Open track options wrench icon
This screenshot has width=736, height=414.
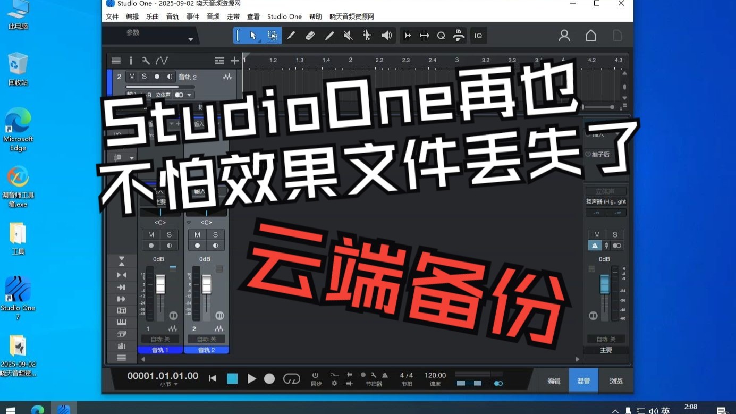coord(146,61)
